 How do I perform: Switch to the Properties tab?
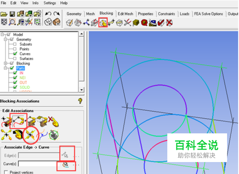(145, 14)
